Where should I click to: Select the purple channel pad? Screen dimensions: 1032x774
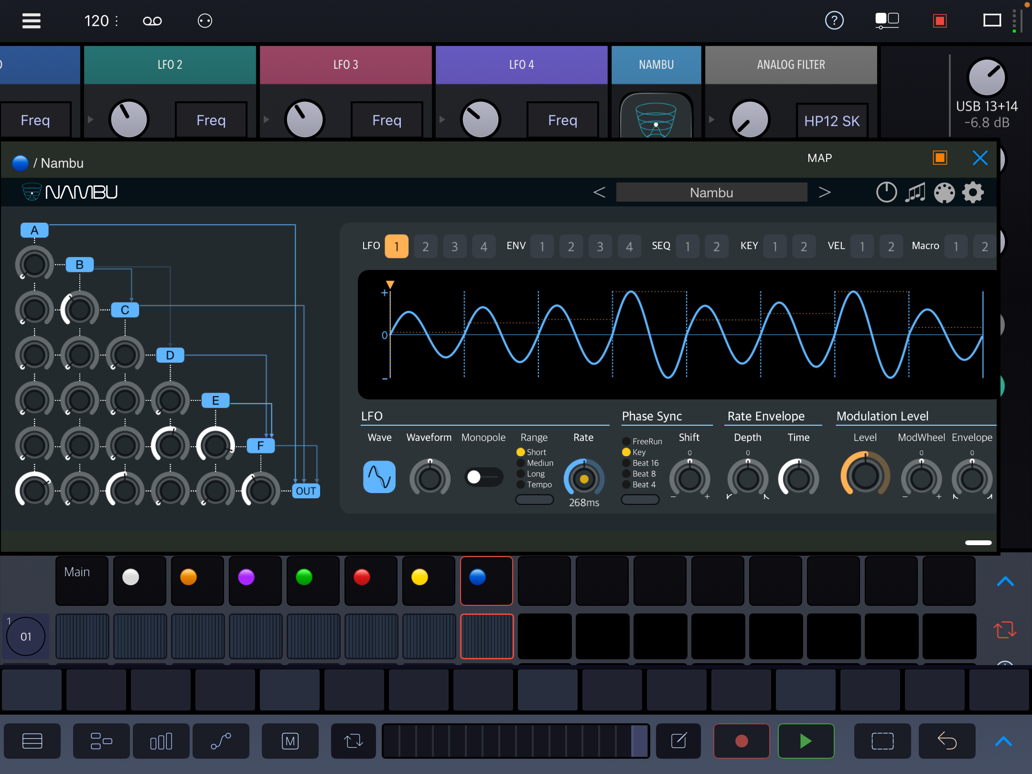pos(256,580)
